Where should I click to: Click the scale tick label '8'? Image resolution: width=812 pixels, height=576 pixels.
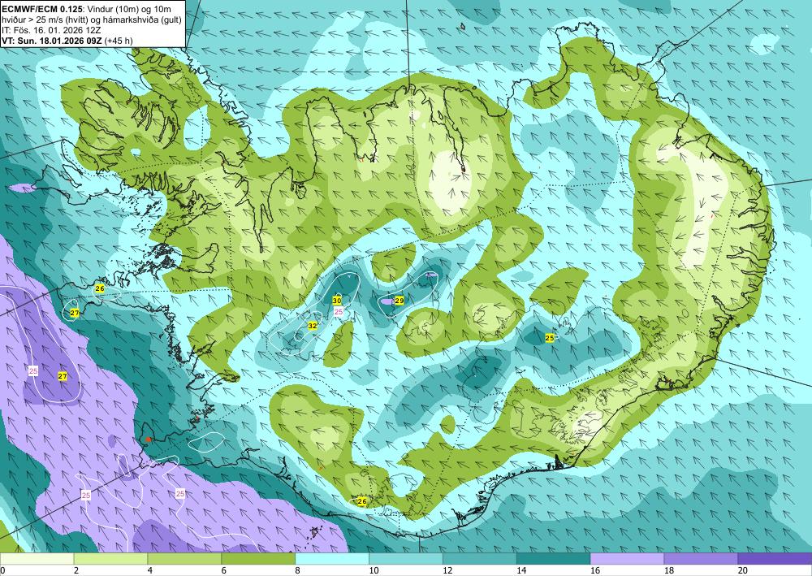[298, 571]
